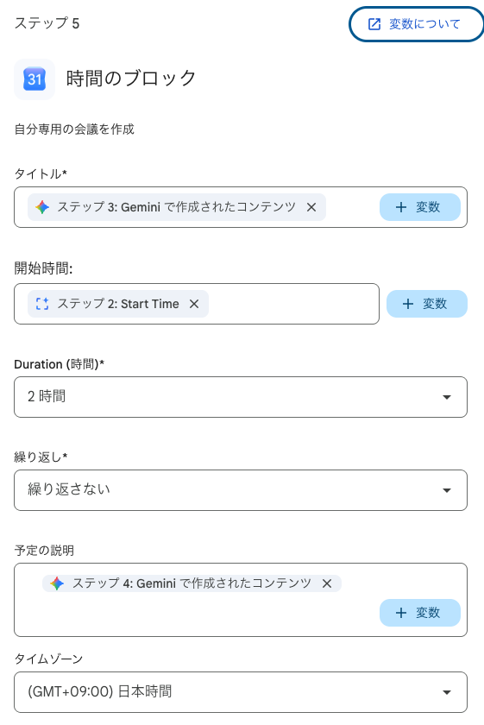The height and width of the screenshot is (725, 484).
Task: Remove the ステップ 2 Start Time chip
Action: 194,304
